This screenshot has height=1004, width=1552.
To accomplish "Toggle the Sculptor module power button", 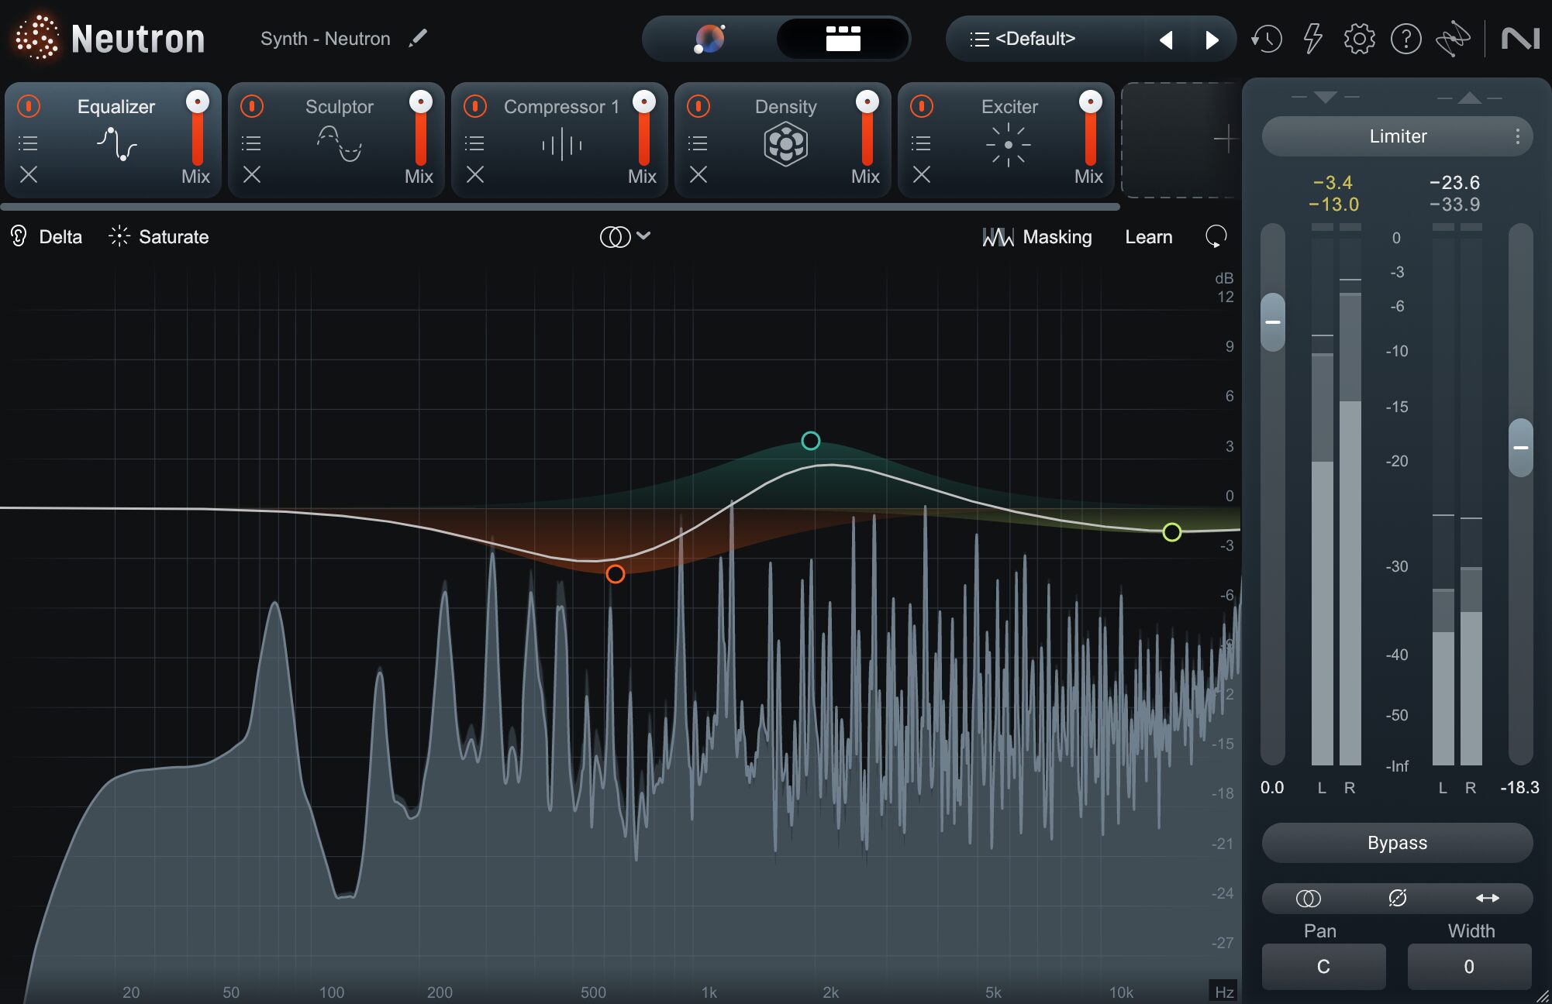I will [x=252, y=106].
